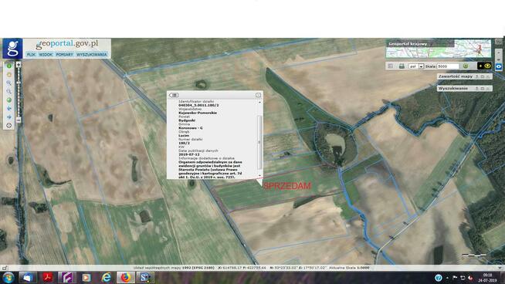Open the POMIARY menu
Screen dimensions: 505x284
(x=65, y=55)
